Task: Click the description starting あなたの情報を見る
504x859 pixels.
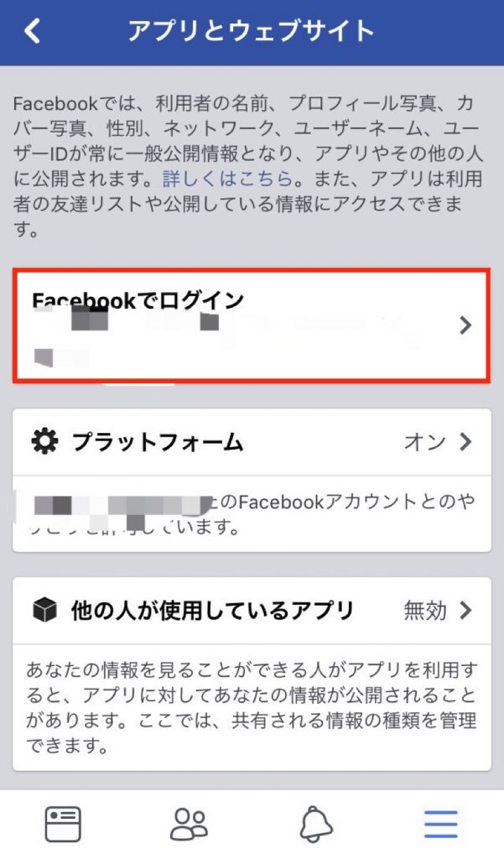Action: [252, 707]
